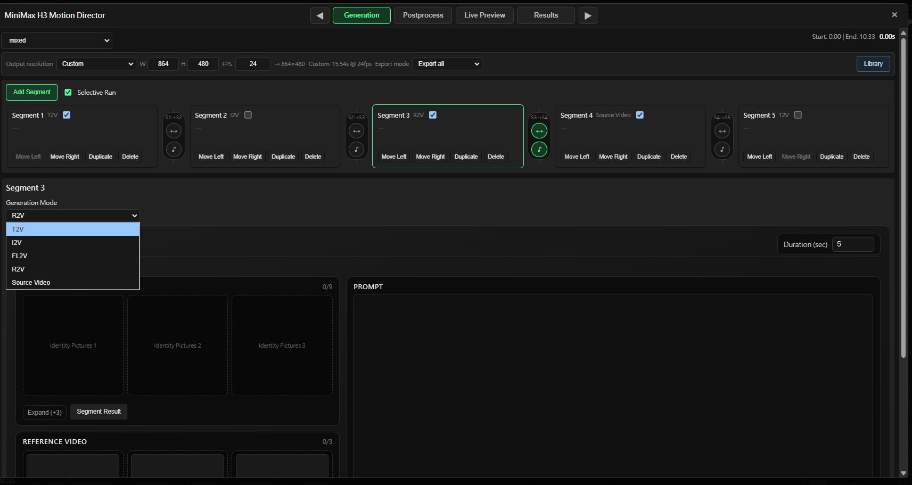Duplicate Segment 4
Screen dimensions: 912x485
pos(649,157)
